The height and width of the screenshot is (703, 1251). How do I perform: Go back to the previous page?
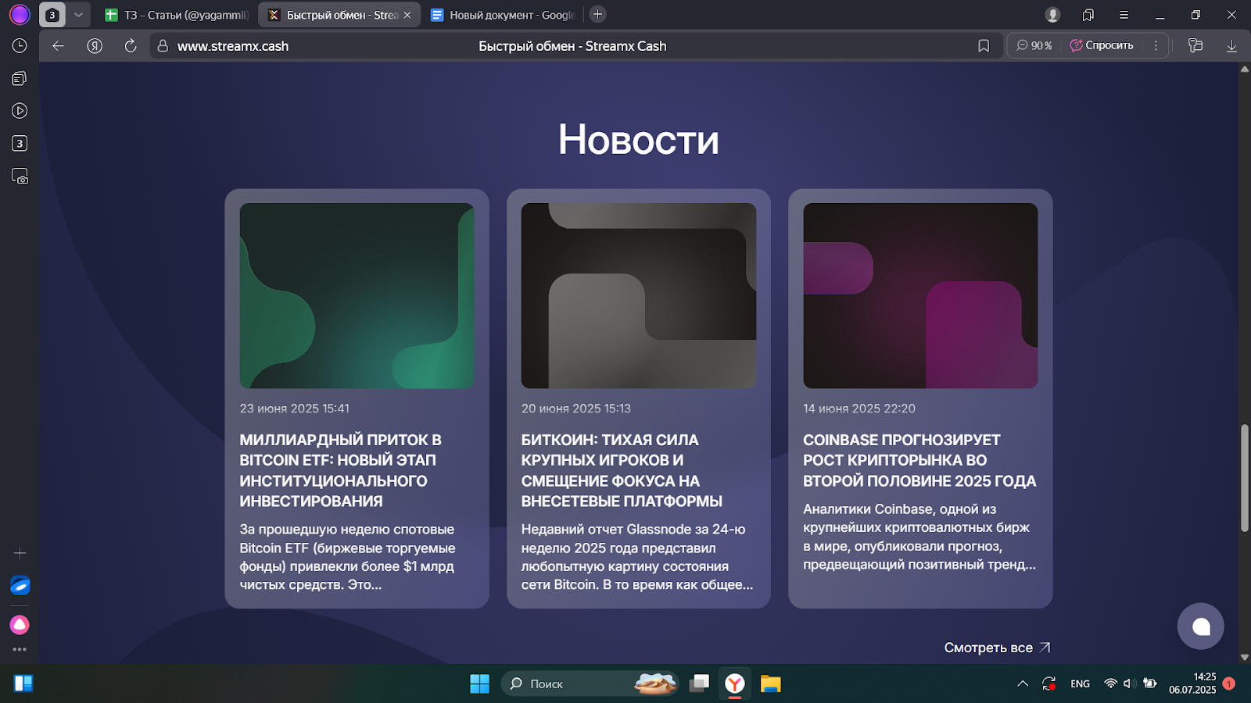coord(58,46)
